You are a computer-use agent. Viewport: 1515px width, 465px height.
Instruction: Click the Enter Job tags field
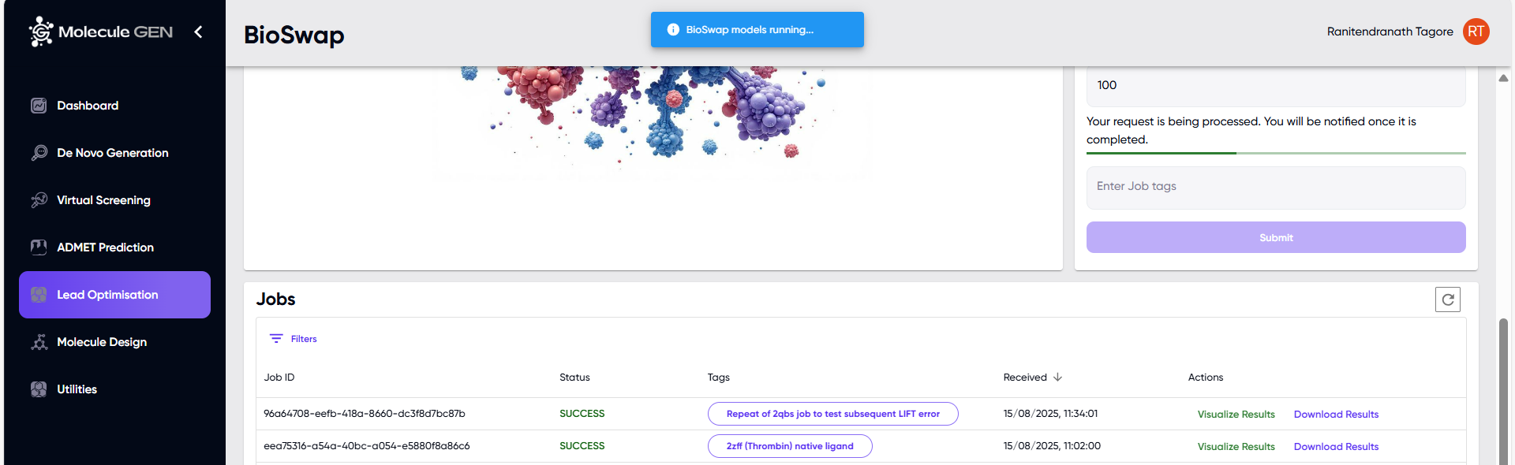(x=1276, y=188)
